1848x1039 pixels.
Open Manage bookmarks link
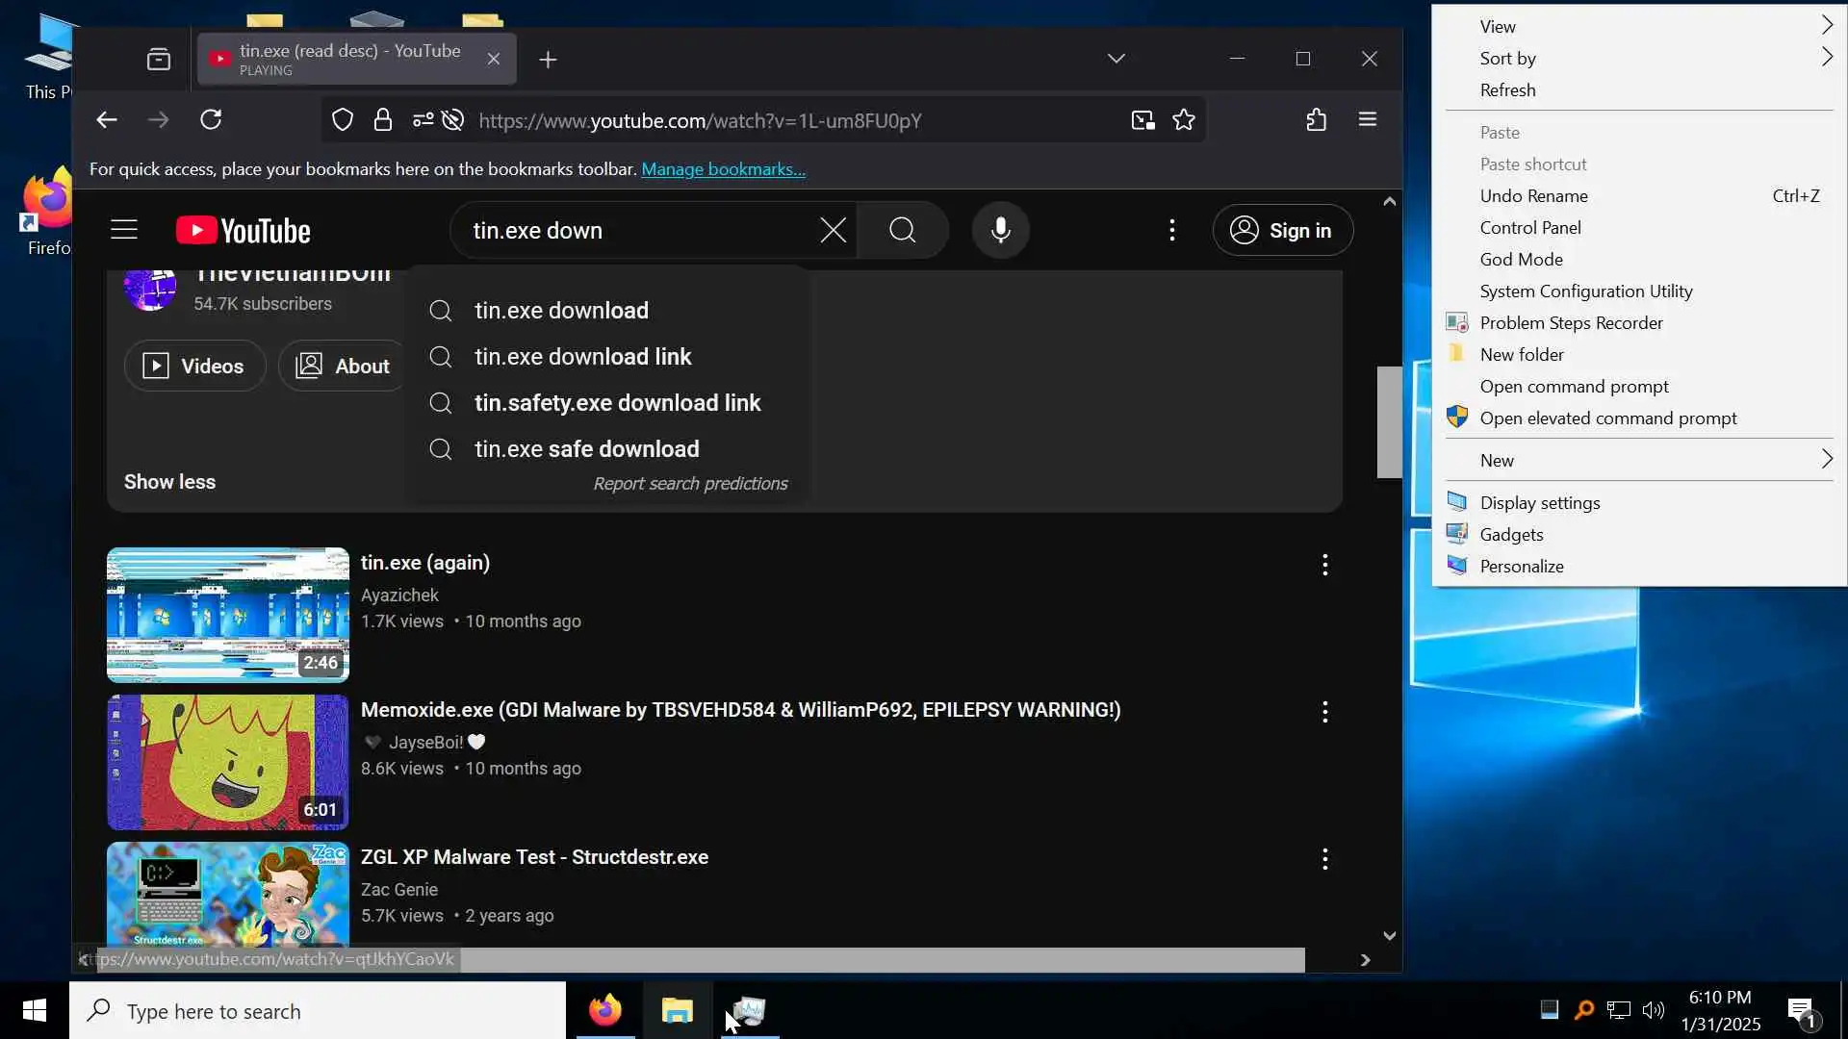click(723, 169)
